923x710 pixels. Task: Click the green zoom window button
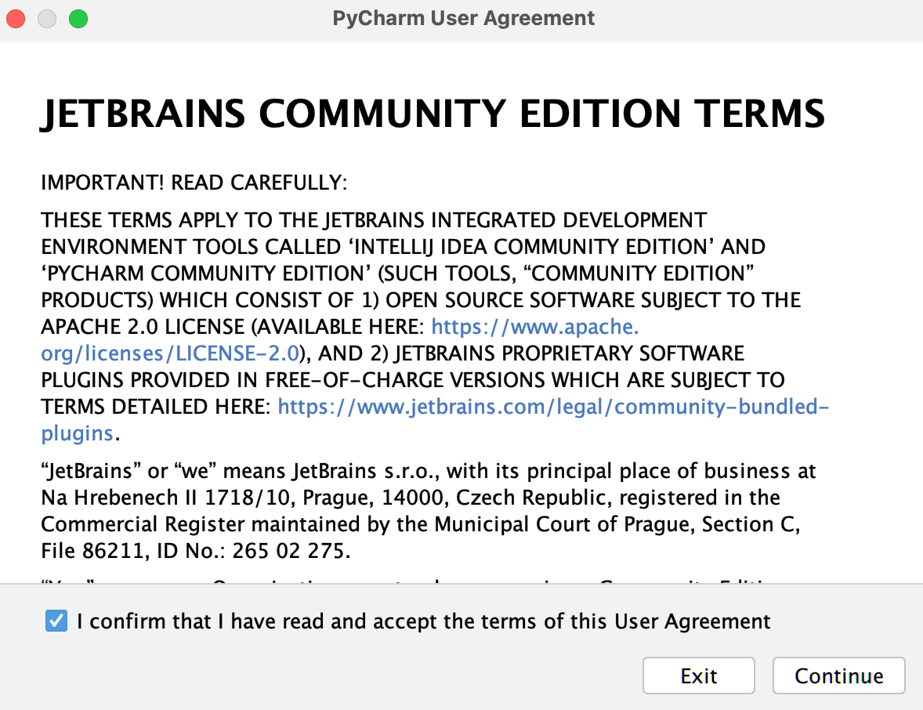pos(78,18)
